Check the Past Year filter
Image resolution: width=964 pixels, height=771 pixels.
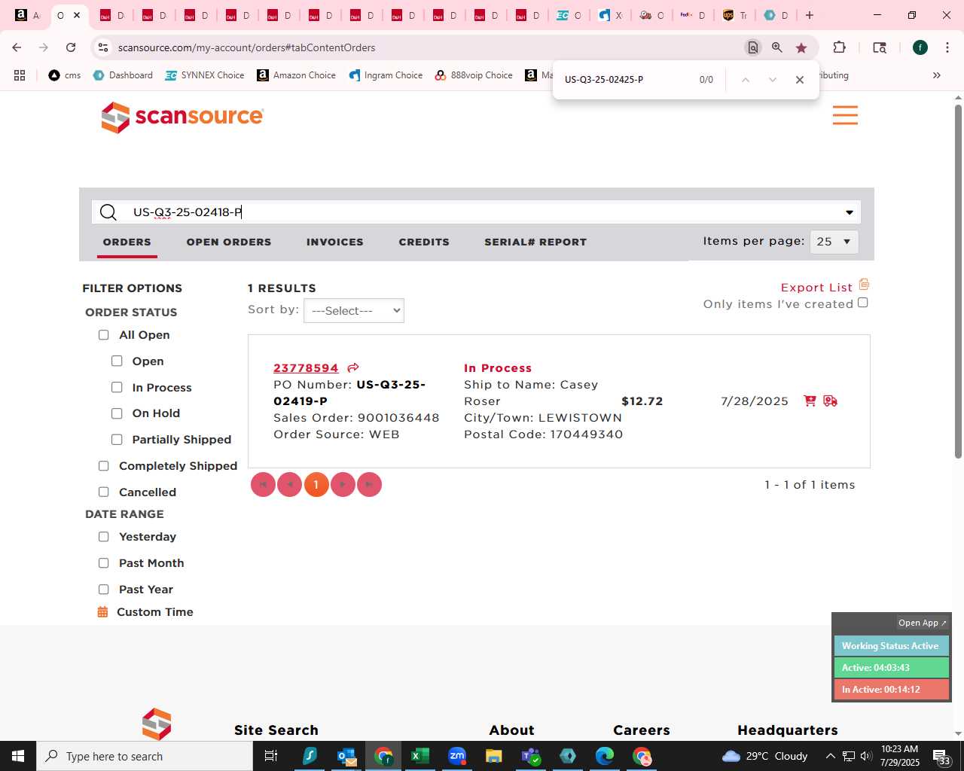pos(104,590)
